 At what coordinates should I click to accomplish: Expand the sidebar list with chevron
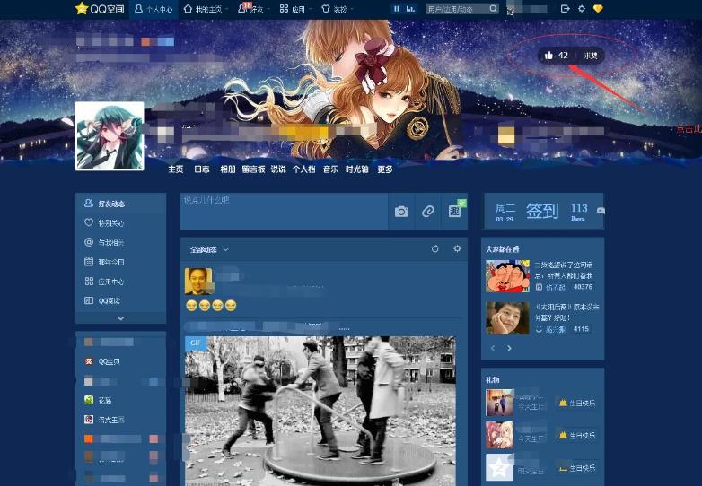(x=121, y=318)
